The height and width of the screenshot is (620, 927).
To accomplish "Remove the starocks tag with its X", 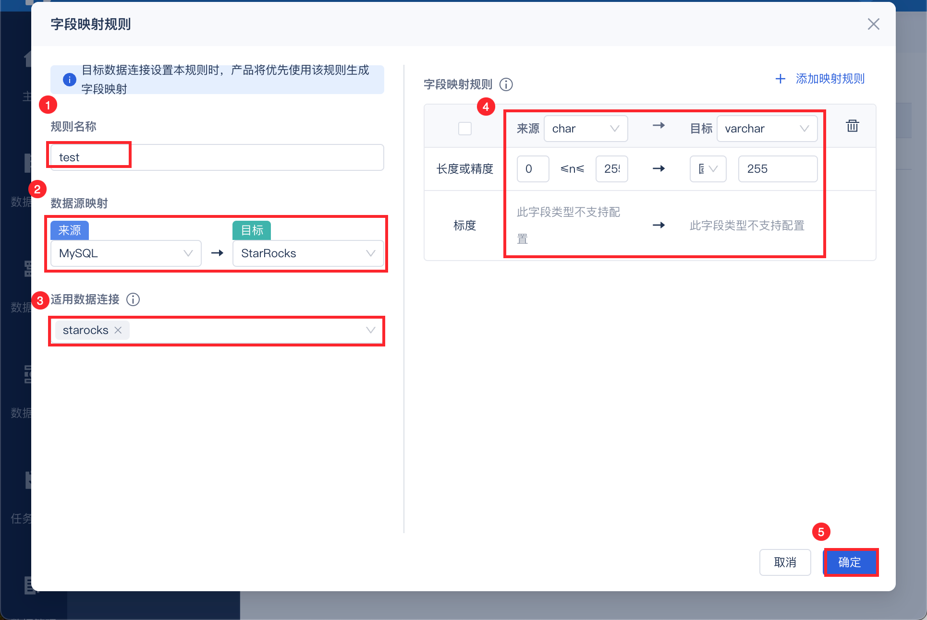I will [x=118, y=330].
